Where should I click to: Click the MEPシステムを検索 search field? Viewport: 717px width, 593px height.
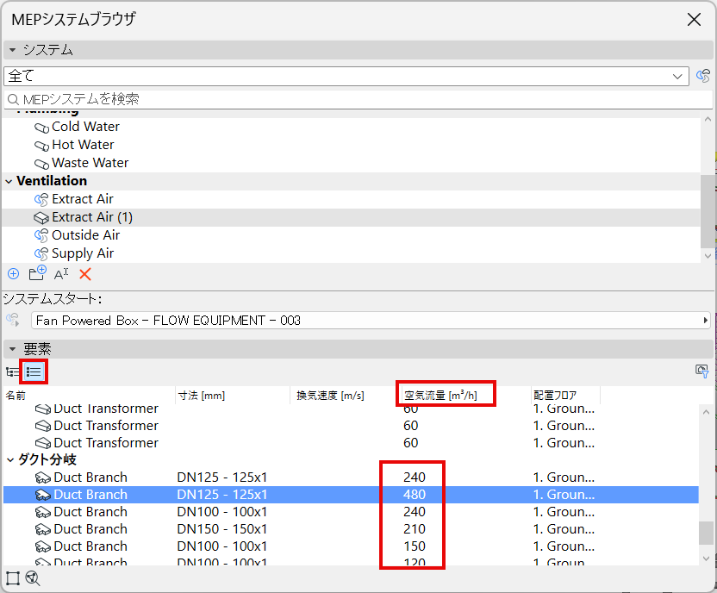pyautogui.click(x=358, y=99)
